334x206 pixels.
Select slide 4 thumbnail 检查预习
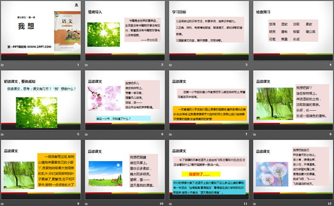click(293, 31)
